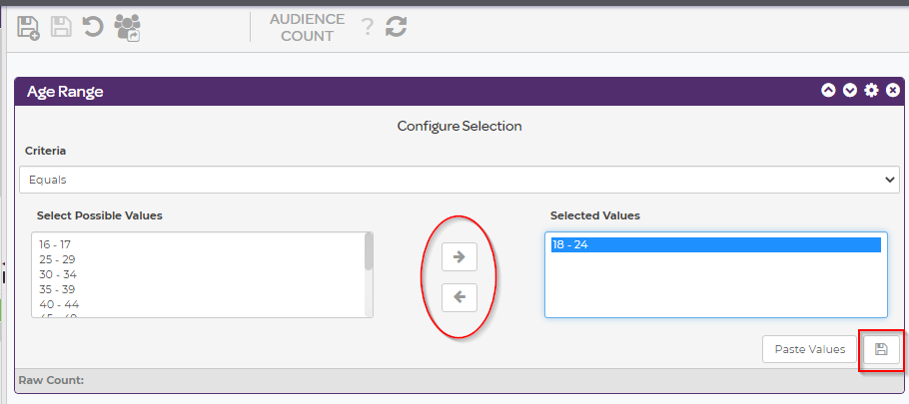Close the Age Range panel
The image size is (909, 404).
[x=893, y=91]
